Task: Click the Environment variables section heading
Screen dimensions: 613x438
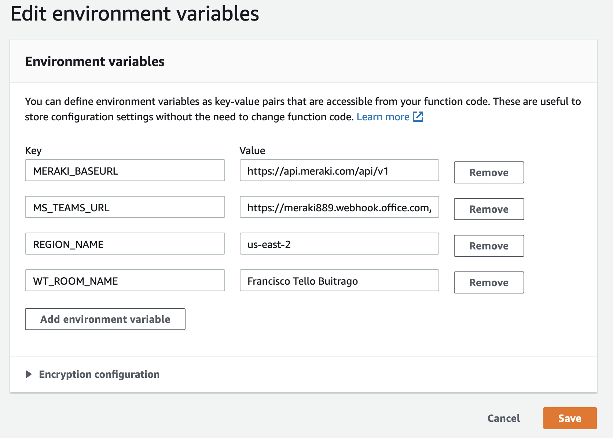Action: tap(95, 62)
